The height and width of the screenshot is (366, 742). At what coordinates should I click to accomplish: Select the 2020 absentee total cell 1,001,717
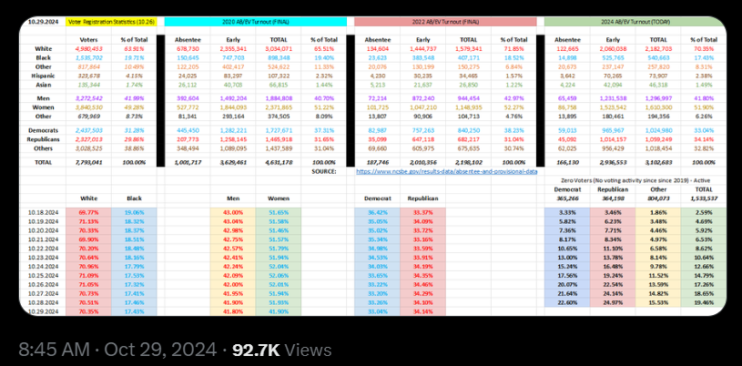pyautogui.click(x=188, y=161)
